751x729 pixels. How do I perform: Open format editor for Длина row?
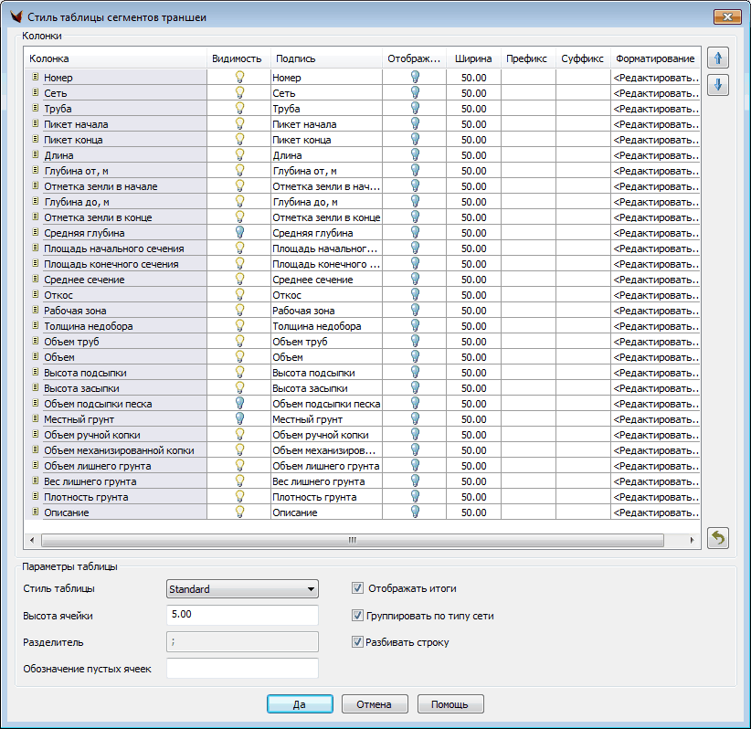657,155
